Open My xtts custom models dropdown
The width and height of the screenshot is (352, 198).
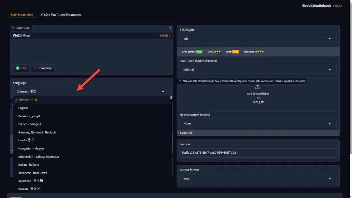(258, 123)
